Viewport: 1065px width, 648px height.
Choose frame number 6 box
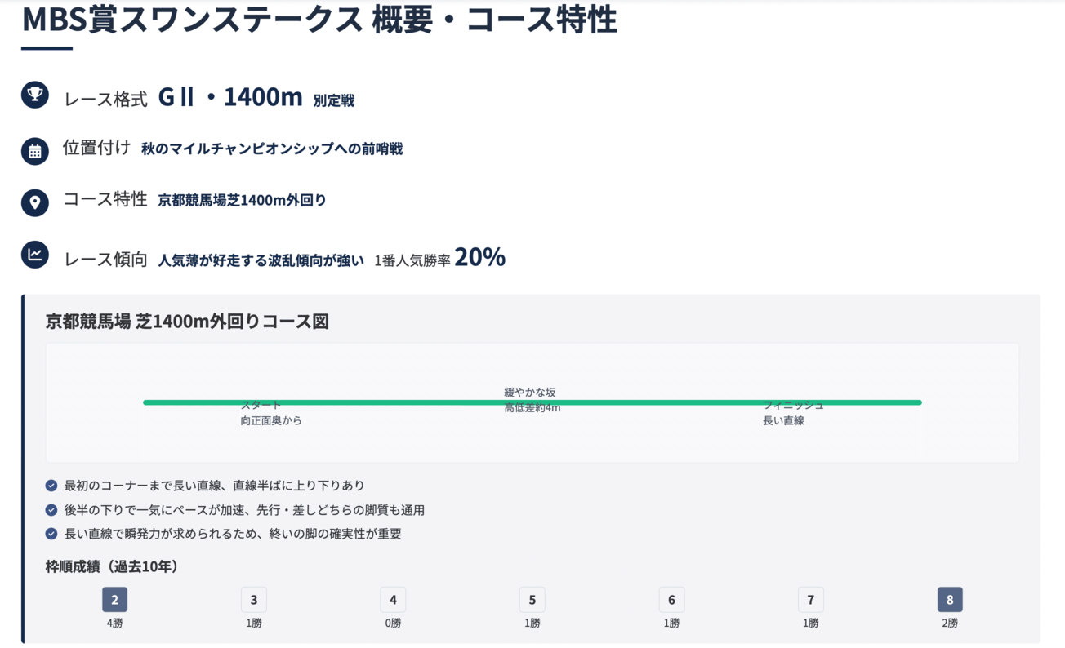671,600
